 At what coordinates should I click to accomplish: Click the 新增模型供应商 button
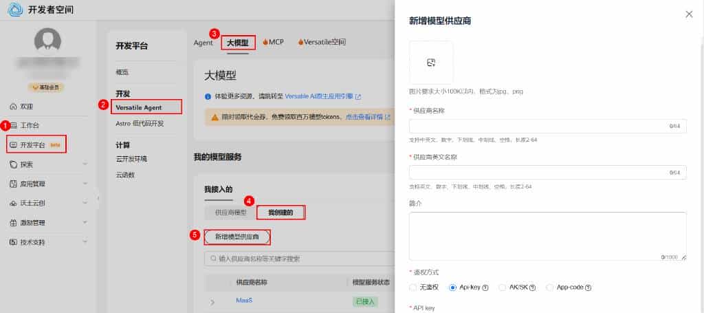click(237, 237)
